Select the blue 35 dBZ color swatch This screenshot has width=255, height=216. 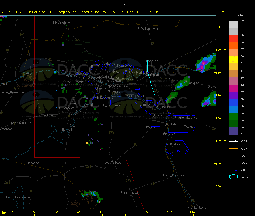(233, 102)
